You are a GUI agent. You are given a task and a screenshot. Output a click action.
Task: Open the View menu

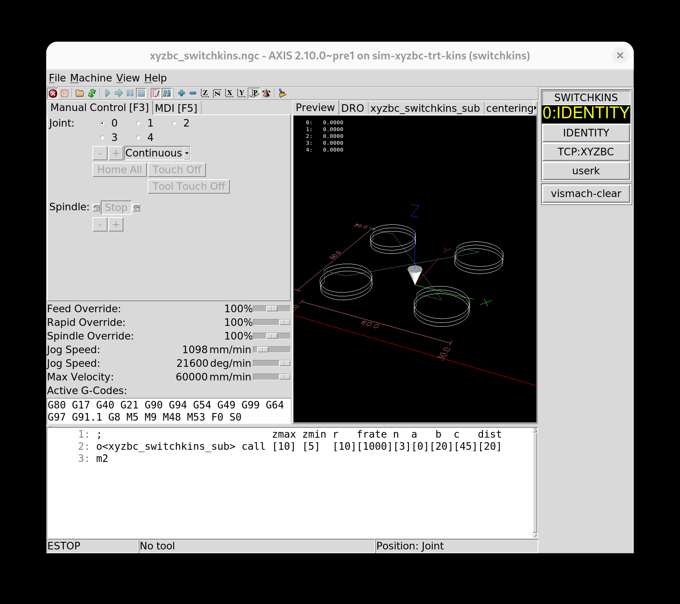pos(128,78)
